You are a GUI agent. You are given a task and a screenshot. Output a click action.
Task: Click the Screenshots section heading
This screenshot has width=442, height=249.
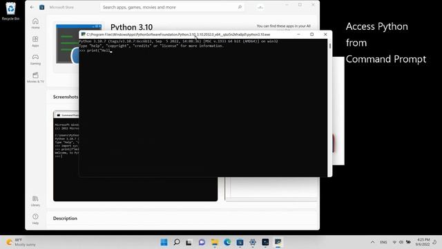(66, 97)
